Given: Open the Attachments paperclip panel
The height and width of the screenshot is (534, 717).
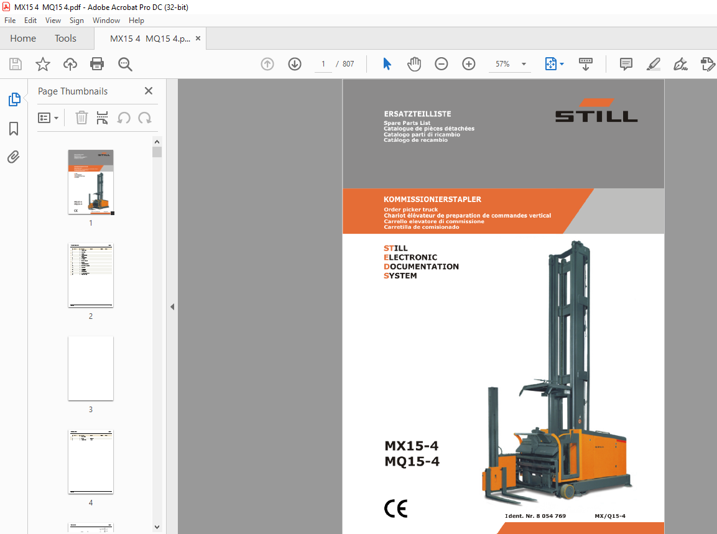Looking at the screenshot, I should [x=14, y=157].
